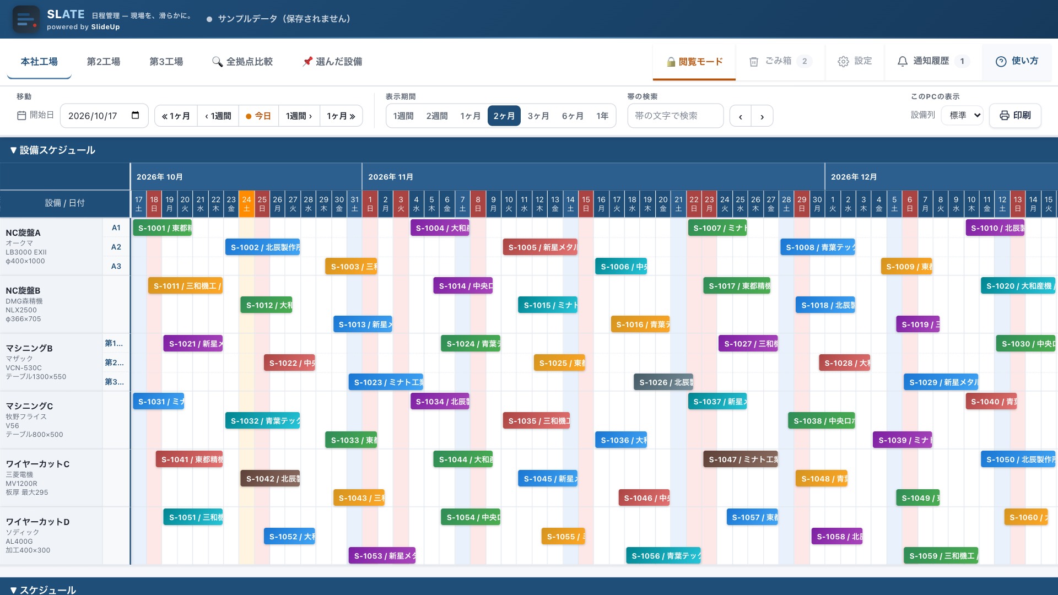Viewport: 1058px width, 595px height.
Task: Select the S-1014 purple schedule bar
Action: (463, 286)
